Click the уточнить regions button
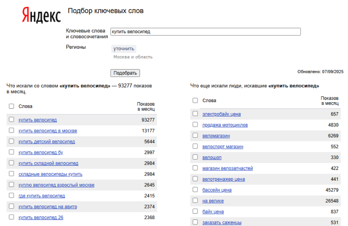Screen dimensions: 348x226 tap(124, 49)
